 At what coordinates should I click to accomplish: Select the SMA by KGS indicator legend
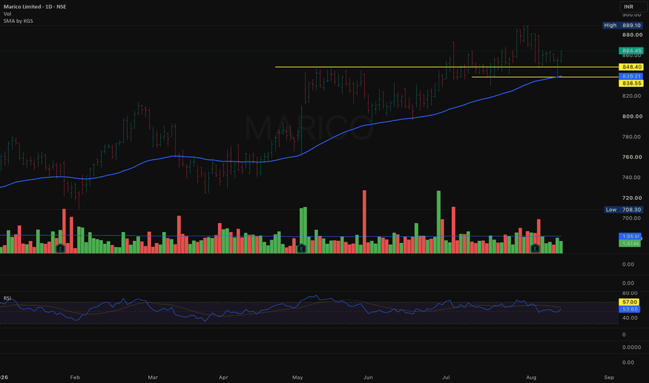coord(18,21)
